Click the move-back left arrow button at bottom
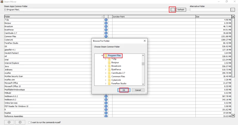Viewport: 238px width, 125px height. pyautogui.click(x=9, y=122)
